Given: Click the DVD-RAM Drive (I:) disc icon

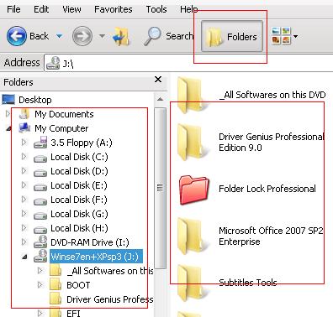Looking at the screenshot, I should point(40,242).
